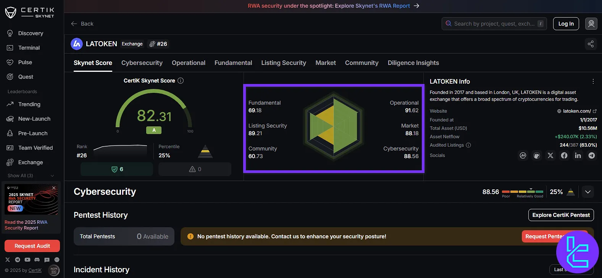The width and height of the screenshot is (602, 278).
Task: Click the Explore CertiK Pentest button
Action: [x=561, y=215]
